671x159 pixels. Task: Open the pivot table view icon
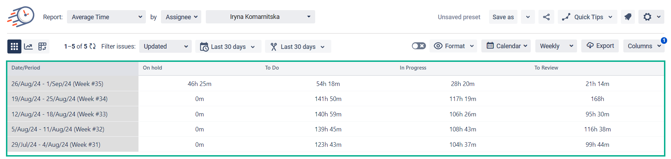pos(42,46)
